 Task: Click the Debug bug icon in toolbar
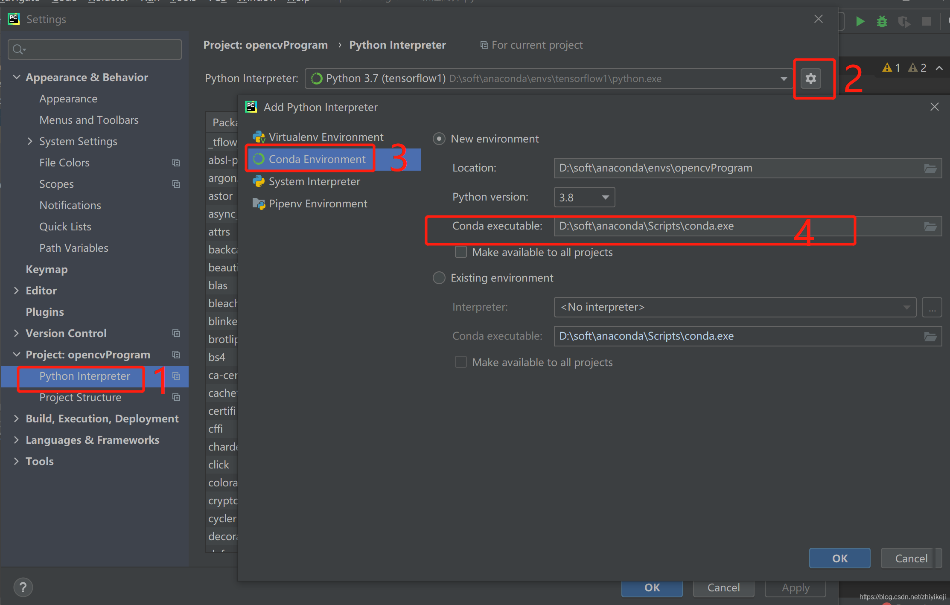coord(882,21)
